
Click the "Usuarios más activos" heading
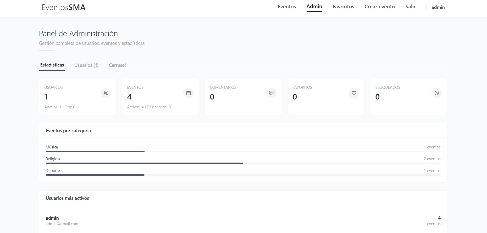pos(67,198)
